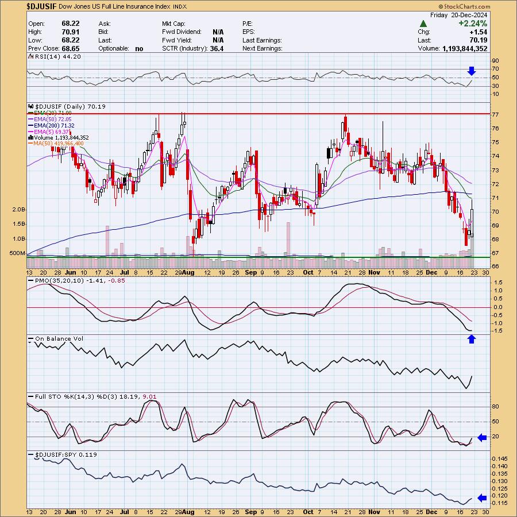Click the Friday 20-Dec-2024 date
Viewport: 517px width, 517px height.
(458, 15)
